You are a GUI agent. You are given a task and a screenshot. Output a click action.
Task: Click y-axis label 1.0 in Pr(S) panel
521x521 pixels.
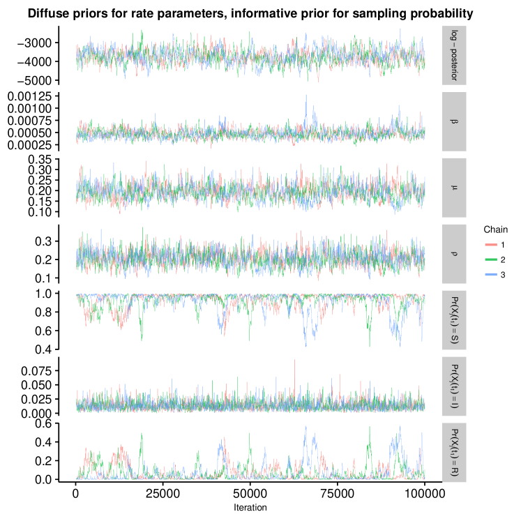[43, 294]
